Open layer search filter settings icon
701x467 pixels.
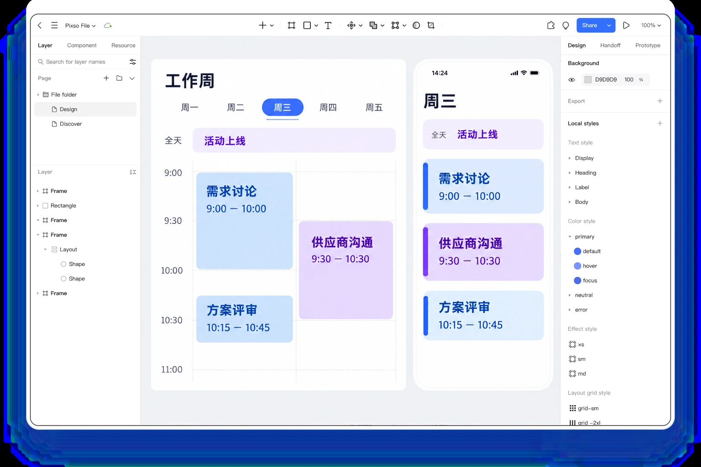[x=133, y=62]
